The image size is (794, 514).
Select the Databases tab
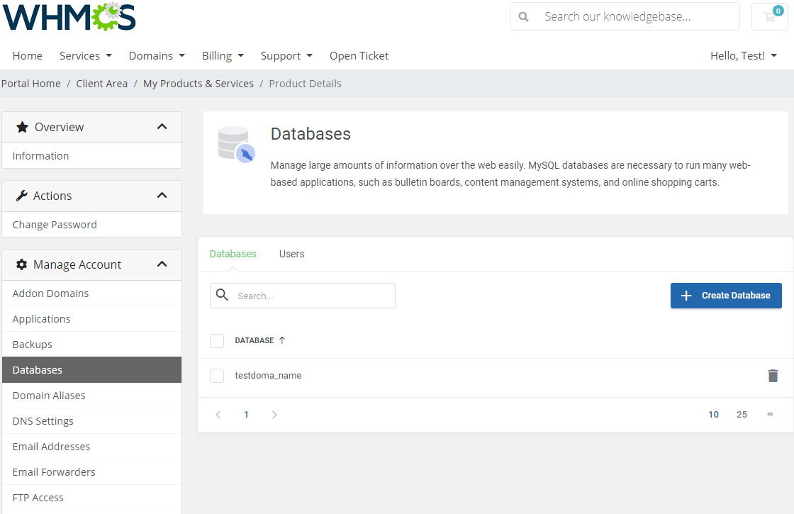pos(233,254)
